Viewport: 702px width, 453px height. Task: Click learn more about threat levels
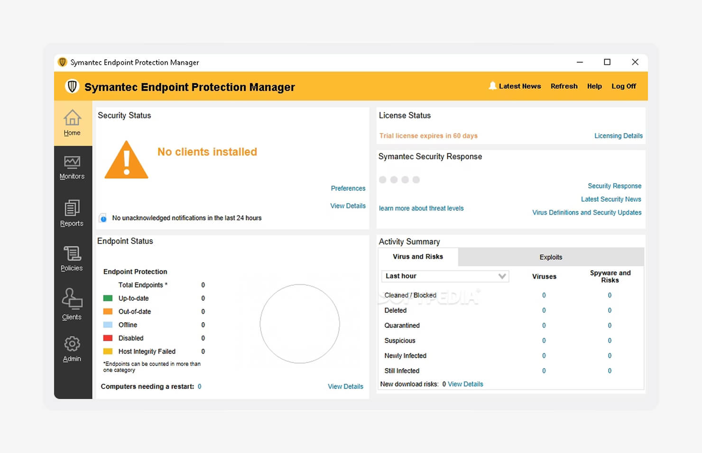[421, 208]
